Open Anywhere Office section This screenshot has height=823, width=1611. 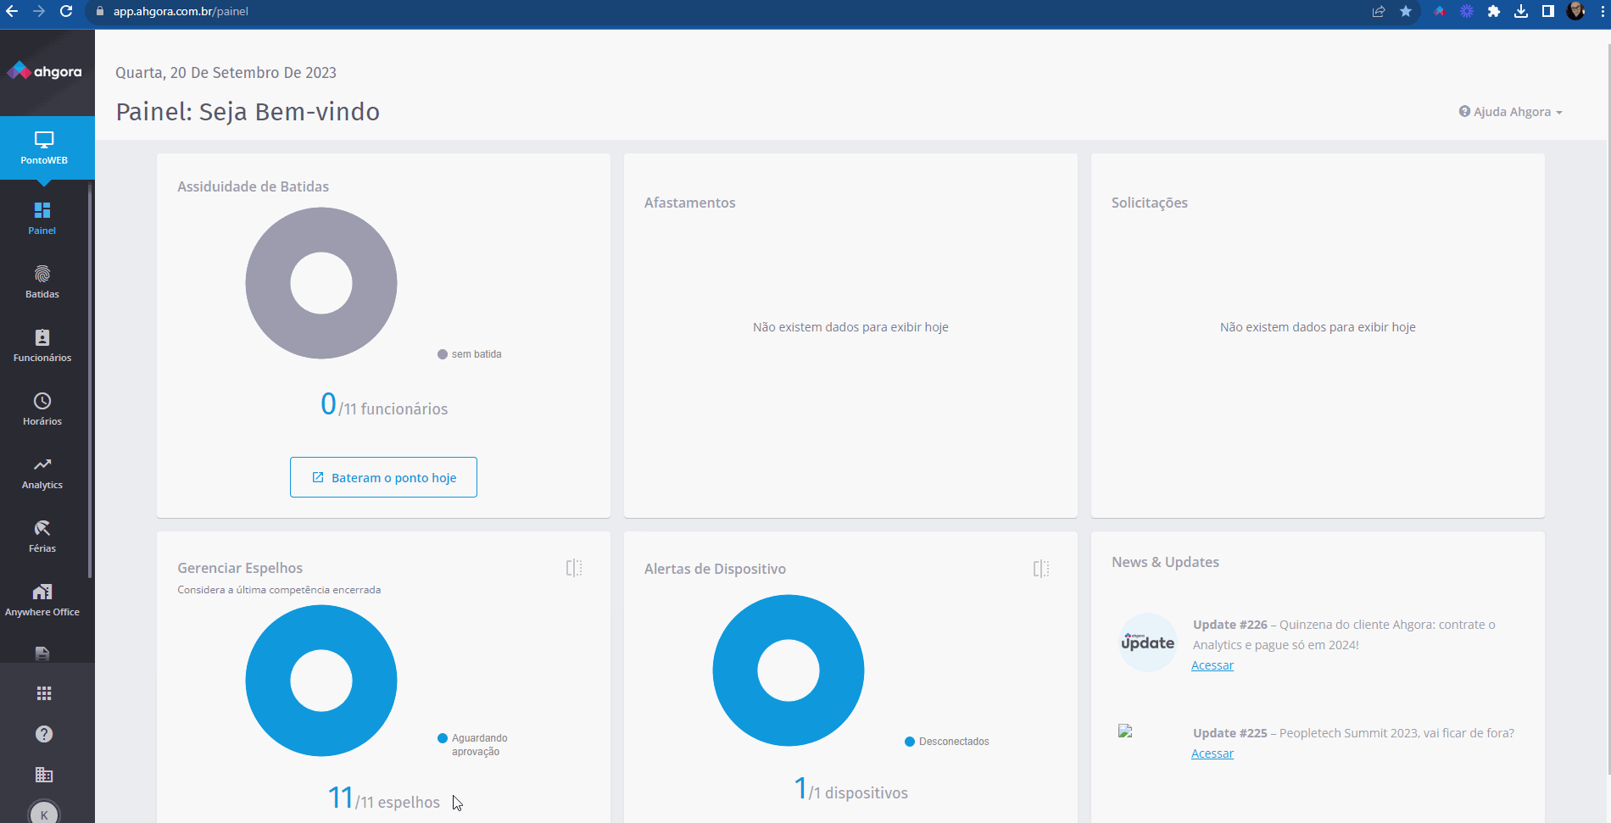42,600
